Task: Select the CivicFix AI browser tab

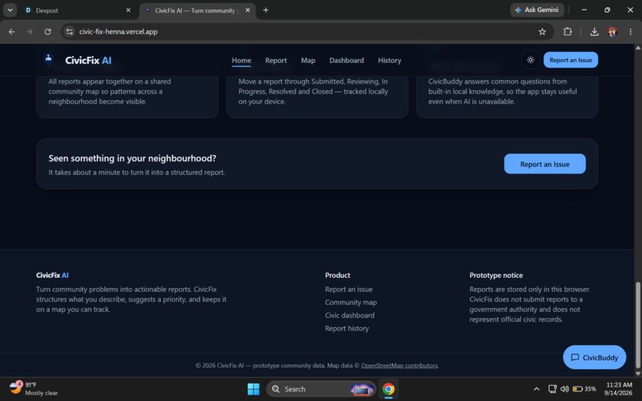Action: (x=198, y=10)
